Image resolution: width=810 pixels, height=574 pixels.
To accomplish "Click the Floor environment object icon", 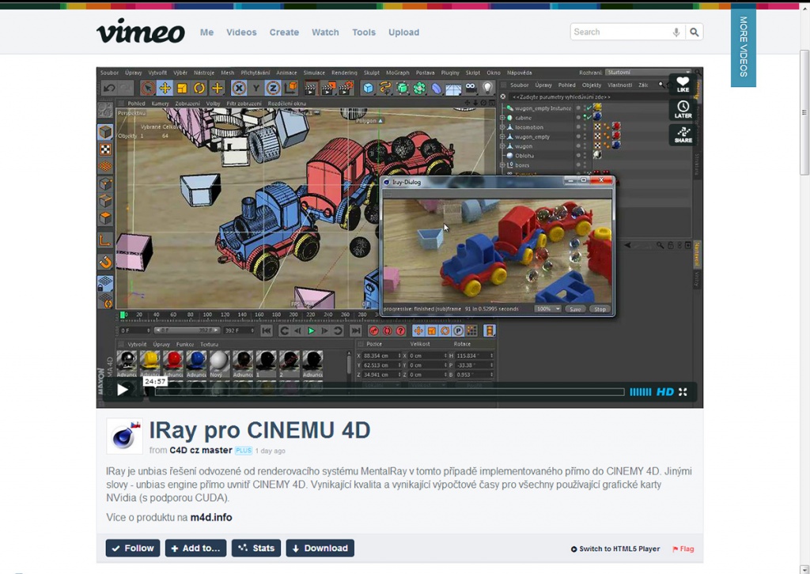I will [x=453, y=89].
